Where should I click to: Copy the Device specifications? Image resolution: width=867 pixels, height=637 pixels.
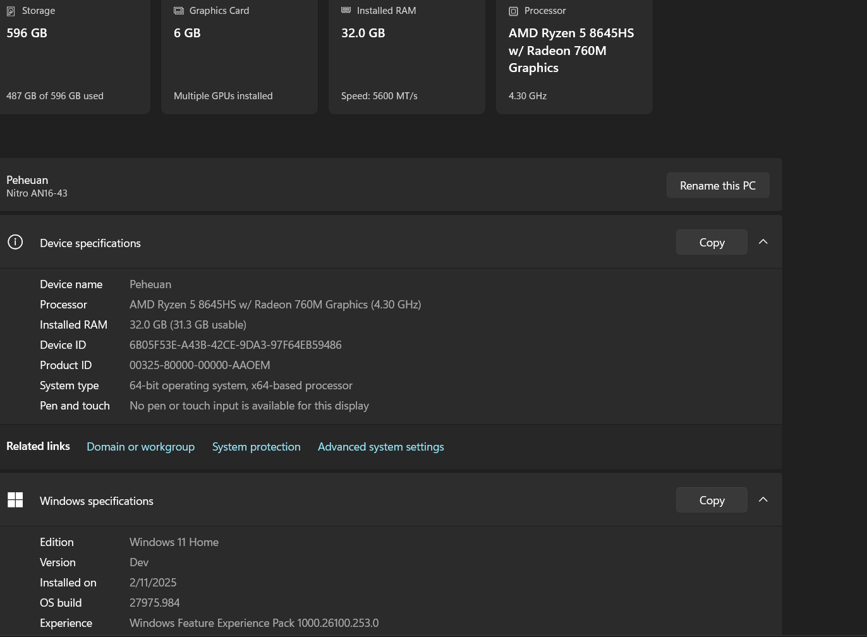click(x=712, y=242)
